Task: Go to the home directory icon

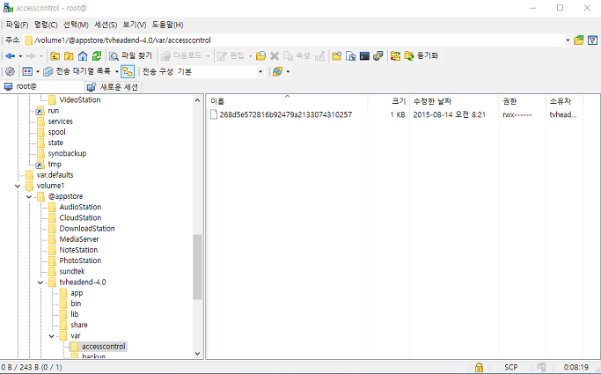Action: (83, 56)
